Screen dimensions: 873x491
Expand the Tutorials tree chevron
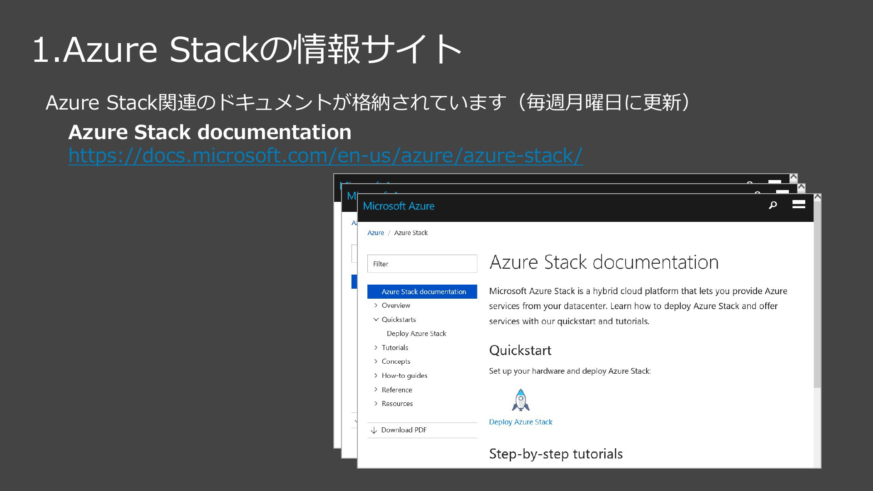376,348
